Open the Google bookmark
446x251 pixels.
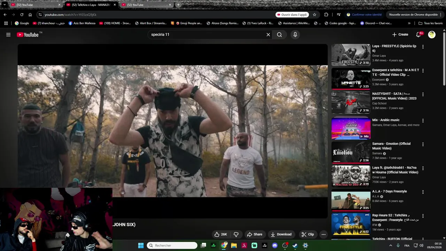coord(22,23)
